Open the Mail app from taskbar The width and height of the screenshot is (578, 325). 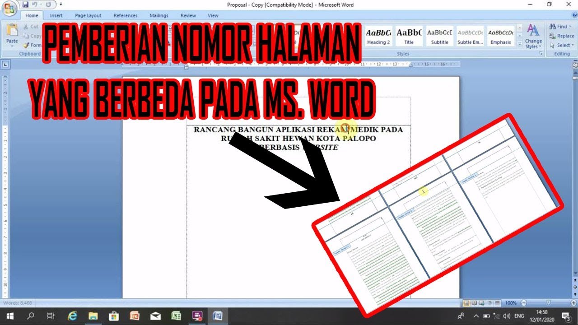point(155,316)
